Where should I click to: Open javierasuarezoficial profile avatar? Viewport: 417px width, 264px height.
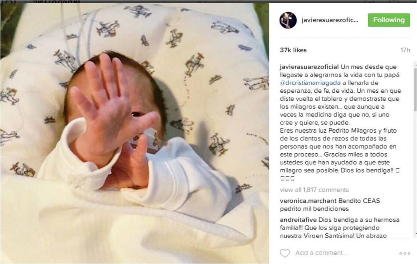288,20
